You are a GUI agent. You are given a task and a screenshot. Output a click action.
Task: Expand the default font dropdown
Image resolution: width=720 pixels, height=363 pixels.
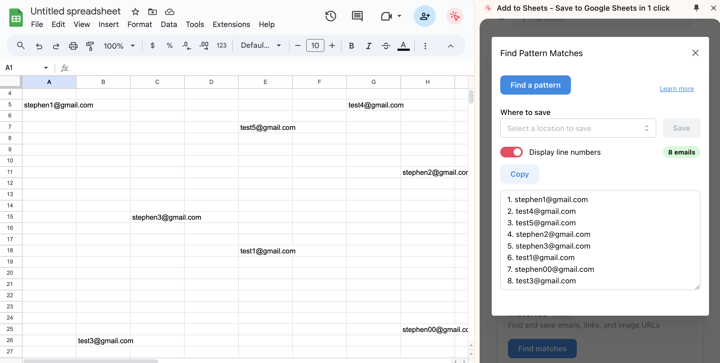click(261, 45)
